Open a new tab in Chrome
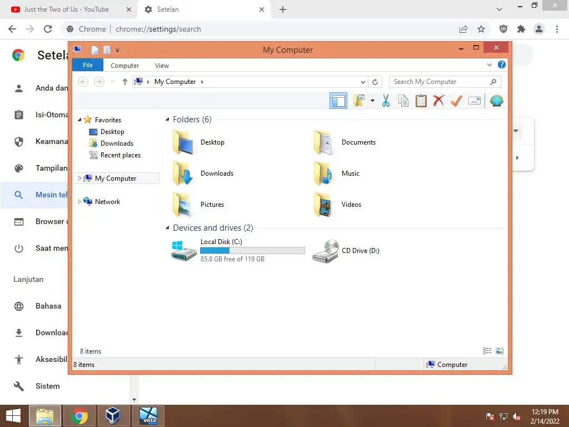Image resolution: width=569 pixels, height=427 pixels. point(283,9)
